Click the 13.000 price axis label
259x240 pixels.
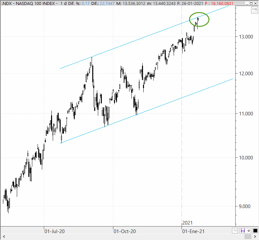tap(246, 37)
